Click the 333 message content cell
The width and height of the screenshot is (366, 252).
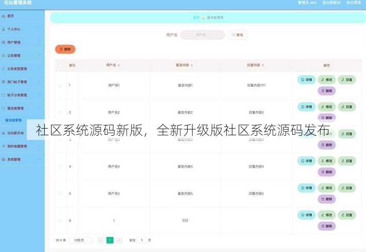[x=185, y=221]
